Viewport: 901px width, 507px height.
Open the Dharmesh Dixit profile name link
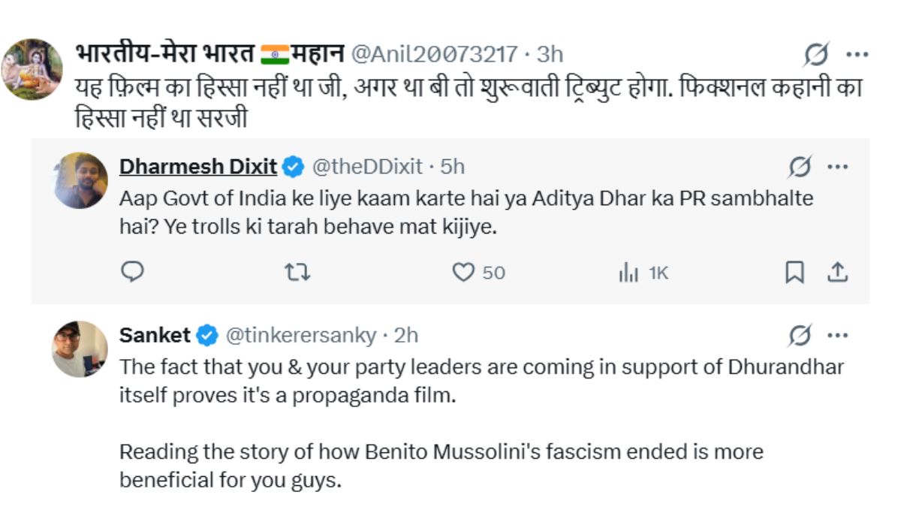pyautogui.click(x=198, y=166)
